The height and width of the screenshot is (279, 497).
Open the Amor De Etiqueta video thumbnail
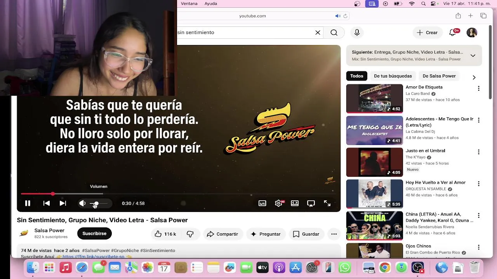click(374, 98)
